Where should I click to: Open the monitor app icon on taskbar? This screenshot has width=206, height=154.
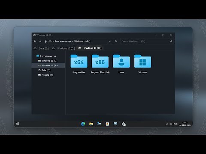115,124
